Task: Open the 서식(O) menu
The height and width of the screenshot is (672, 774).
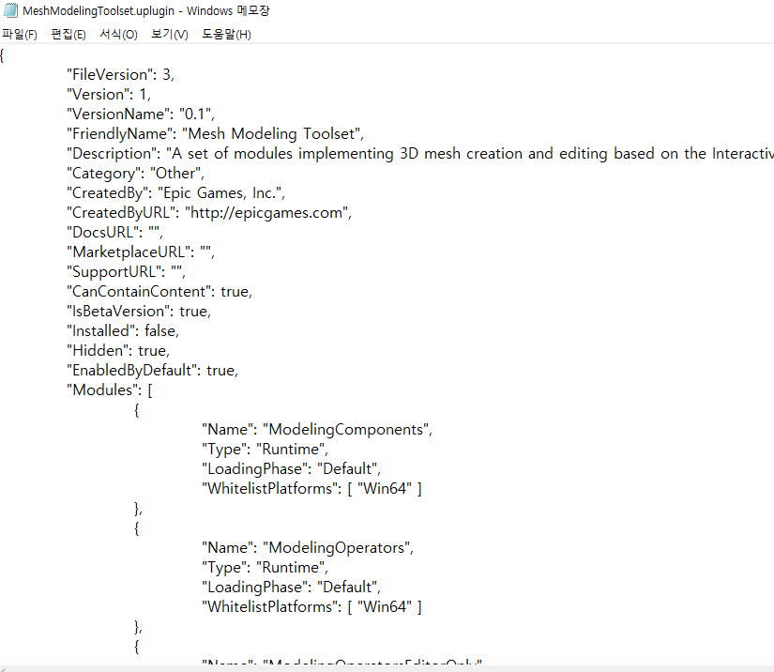Action: (x=118, y=34)
